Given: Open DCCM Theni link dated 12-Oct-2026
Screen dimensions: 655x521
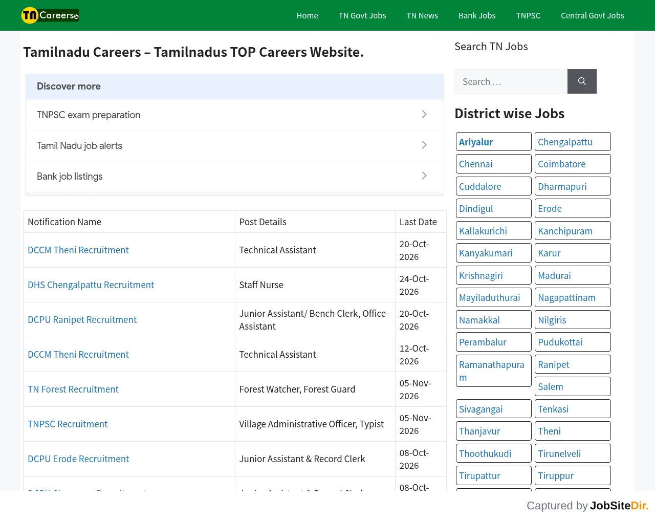Looking at the screenshot, I should 78,355.
